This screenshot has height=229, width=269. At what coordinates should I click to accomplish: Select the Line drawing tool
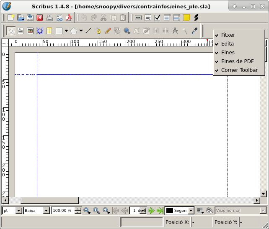pos(88,31)
